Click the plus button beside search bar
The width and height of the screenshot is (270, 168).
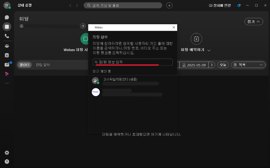click(169, 5)
